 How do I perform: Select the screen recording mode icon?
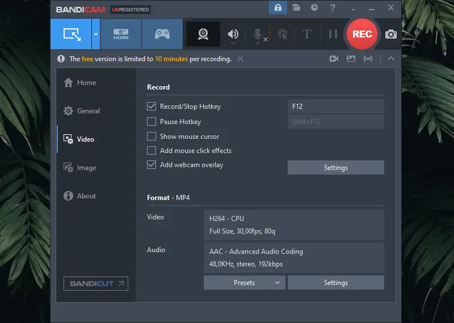click(72, 34)
